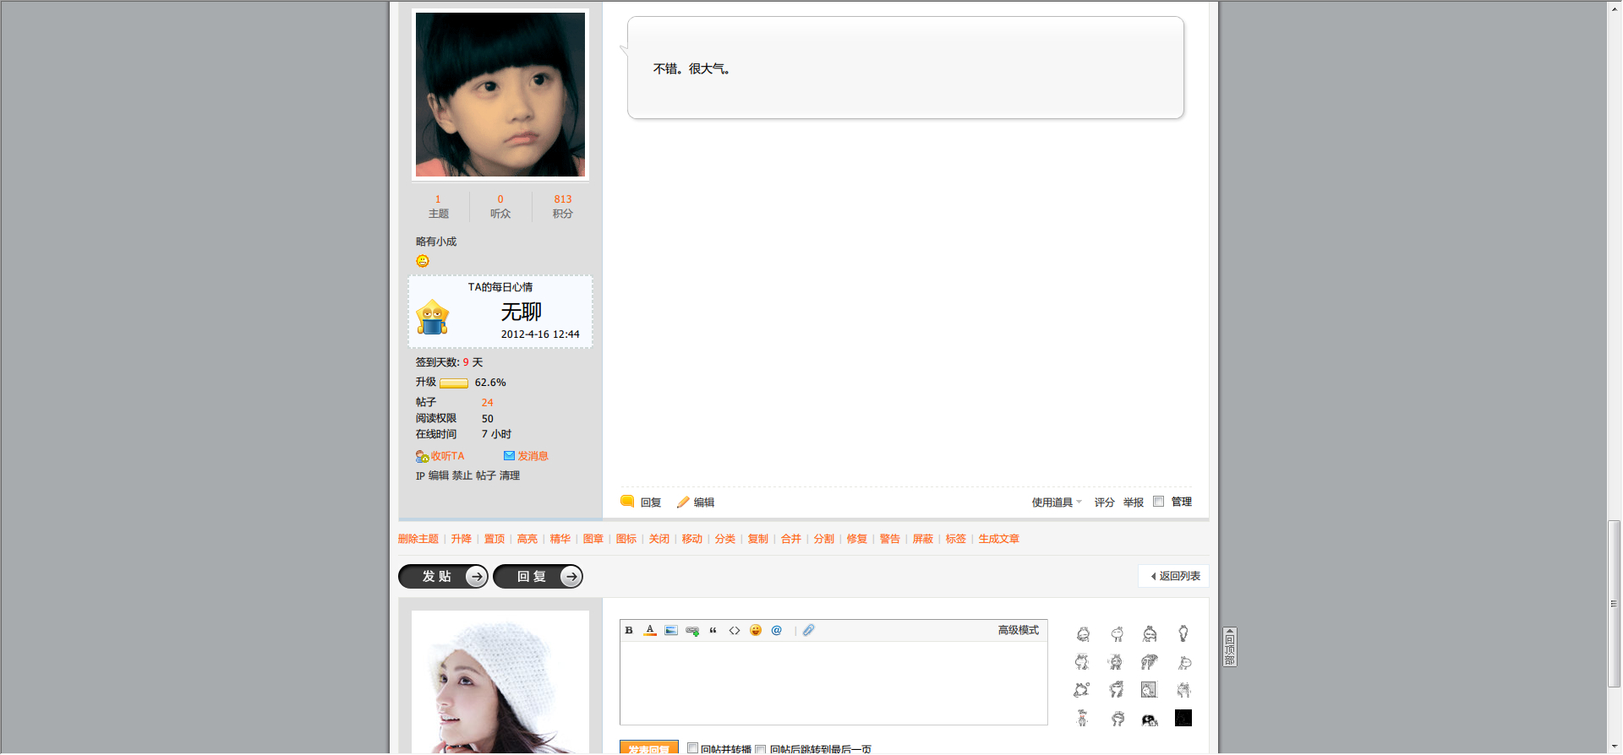Choose 合并 moderation option
Image resolution: width=1623 pixels, height=755 pixels.
click(x=791, y=539)
